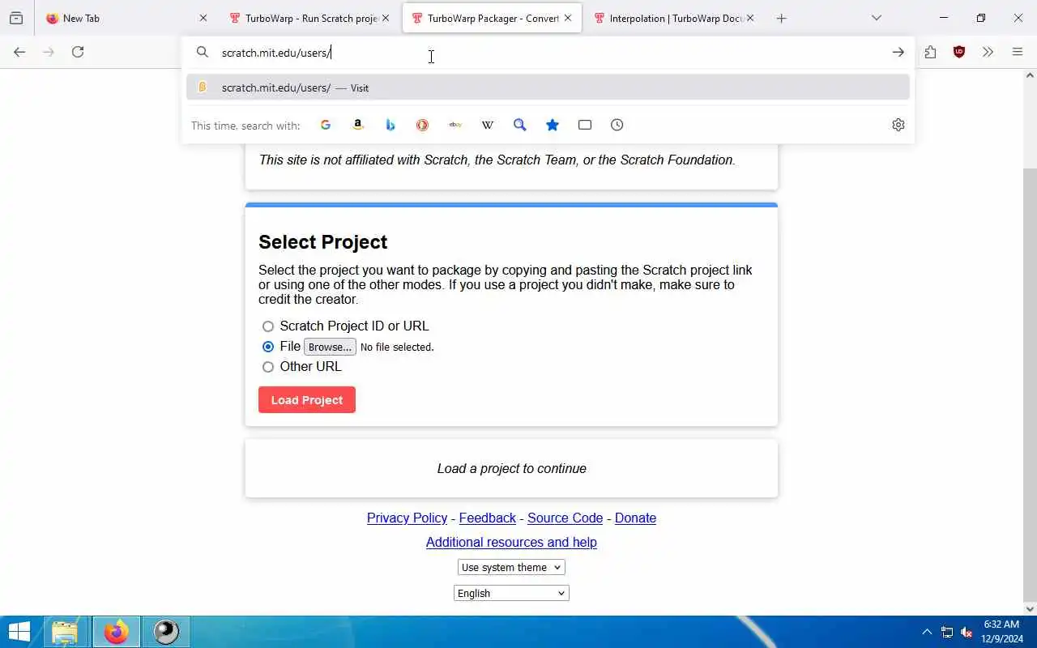Click the network tray icon
Image resolution: width=1037 pixels, height=648 pixels.
coord(946,632)
